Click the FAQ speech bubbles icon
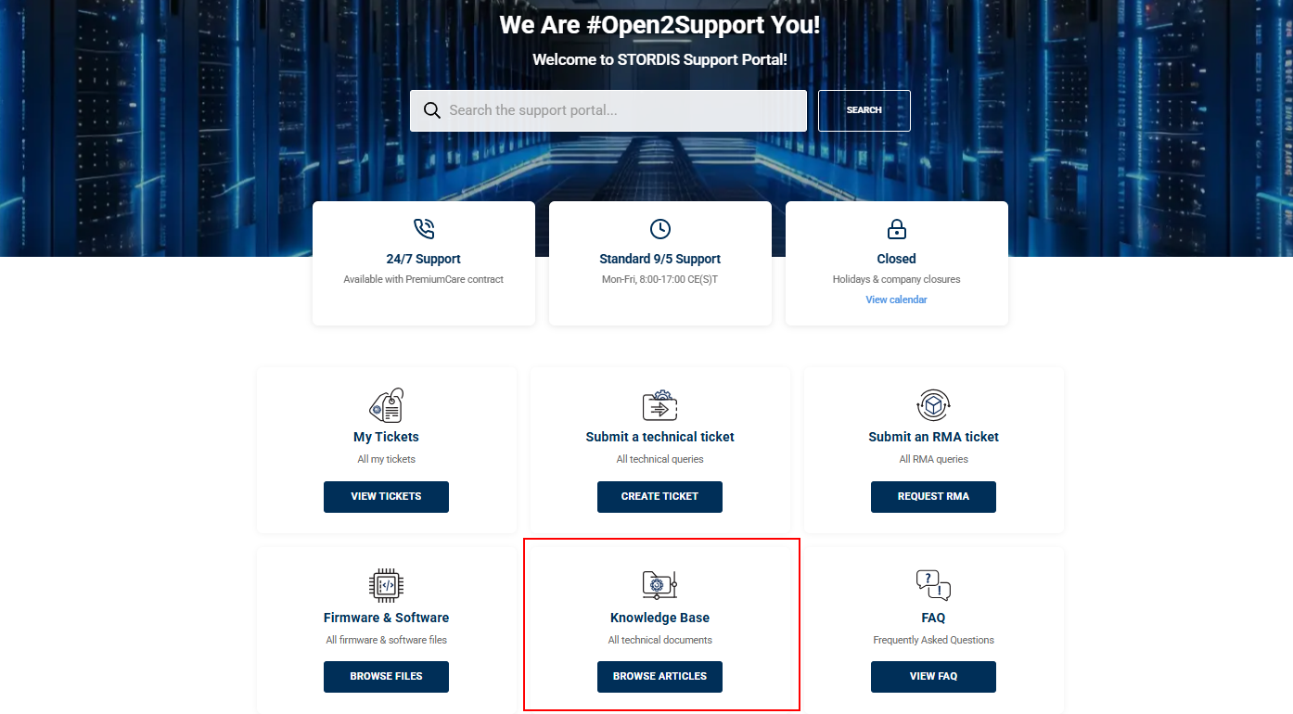Screen dimensions: 1293x714 click(x=933, y=585)
